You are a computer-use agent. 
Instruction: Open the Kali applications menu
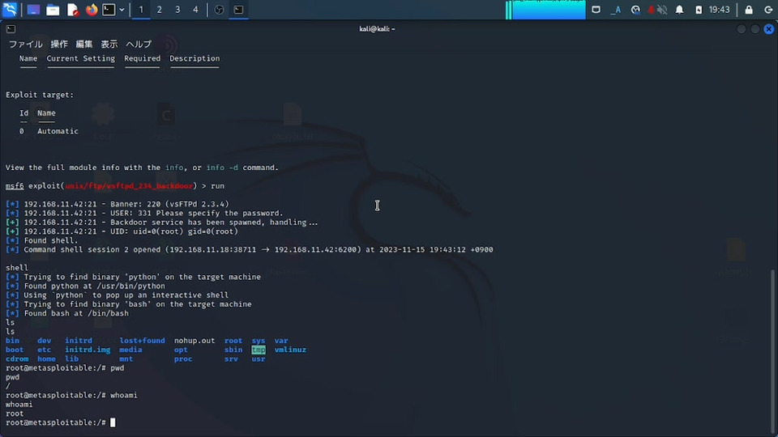click(x=10, y=10)
